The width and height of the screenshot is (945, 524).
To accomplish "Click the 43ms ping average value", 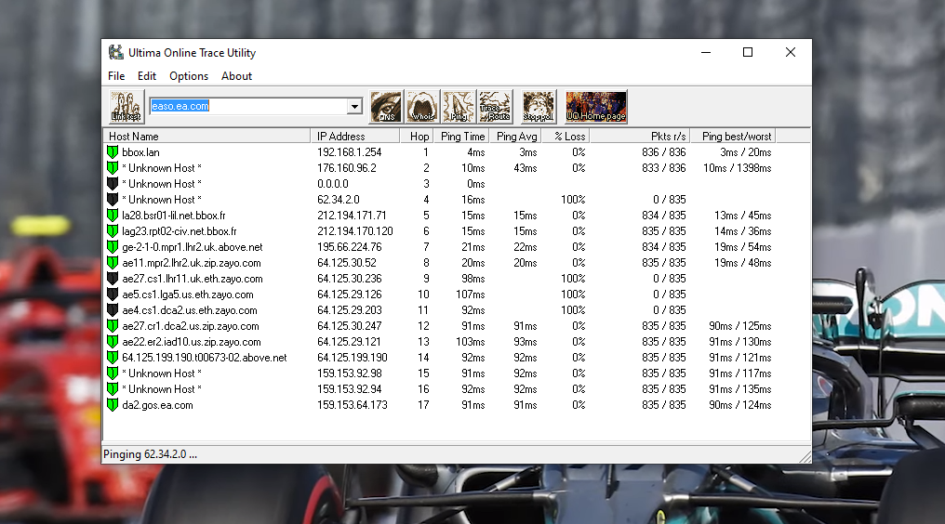I will (x=525, y=168).
